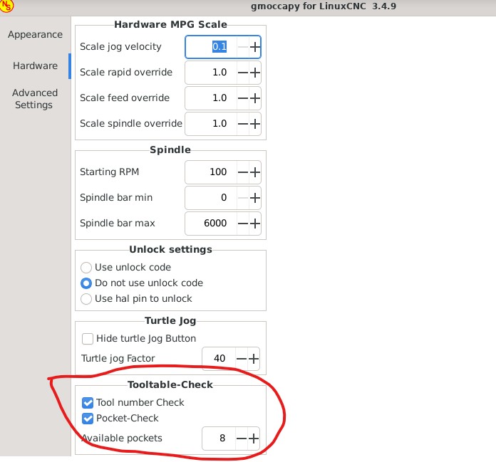Increase Scale jog velocity with plus button
Image resolution: width=496 pixels, height=462 pixels.
254,47
